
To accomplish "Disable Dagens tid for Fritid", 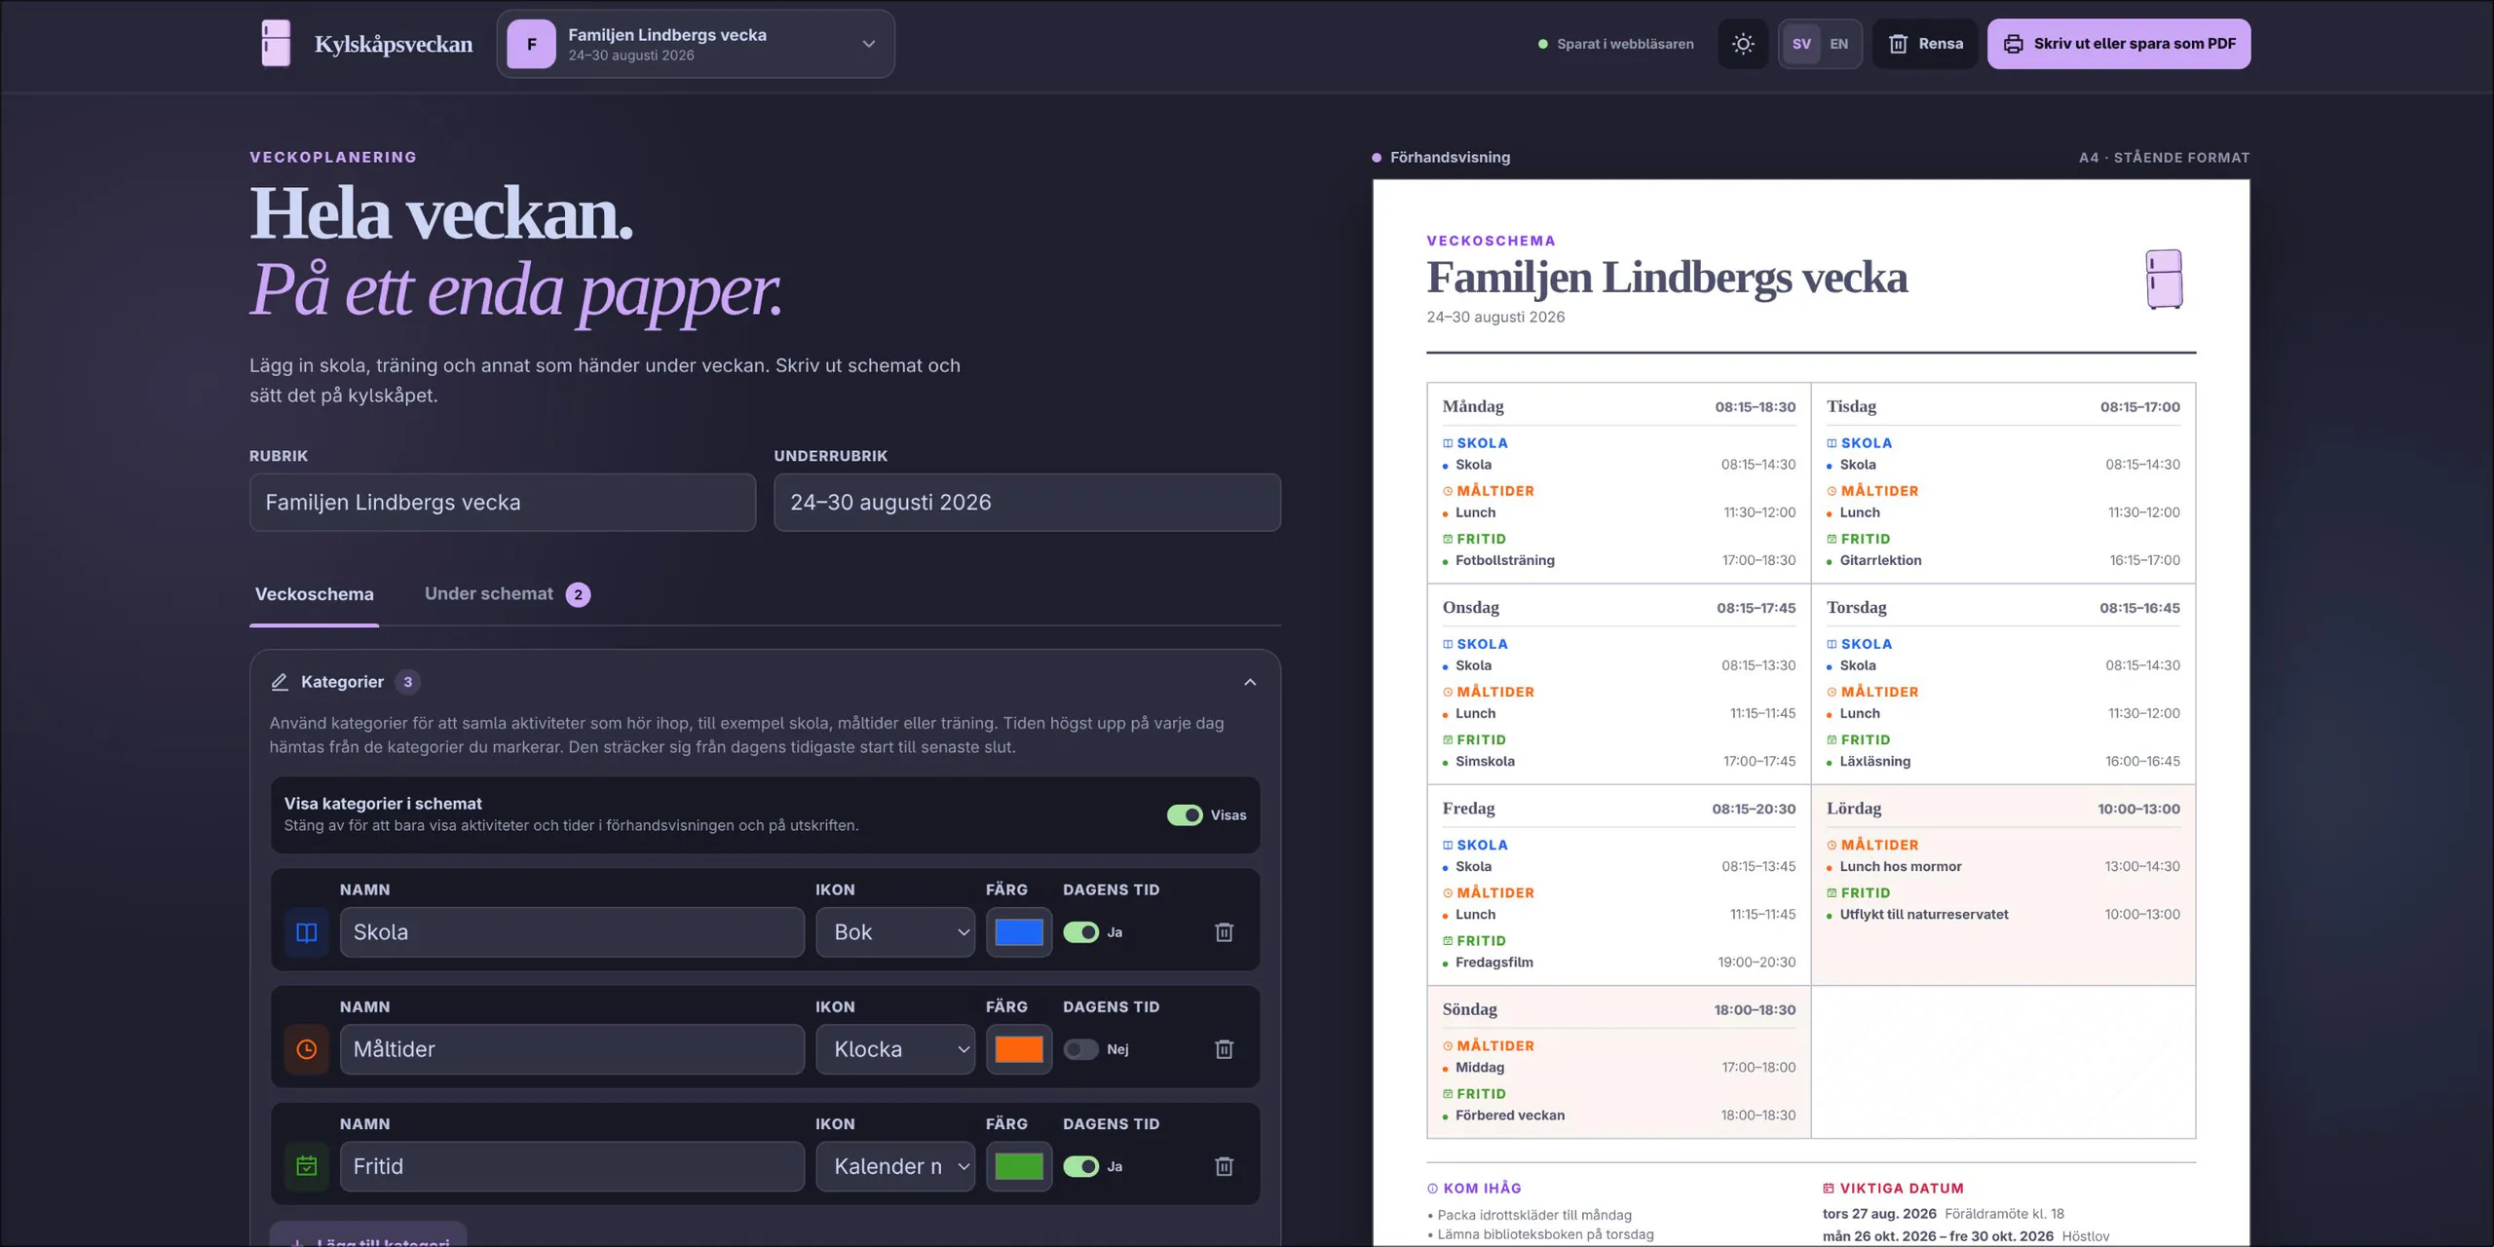I will click(1080, 1166).
